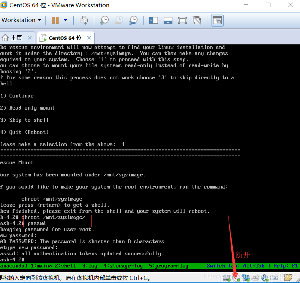Click the Ctrl+G input redirect hint text
This screenshot has height=283, width=300.
pyautogui.click(x=75, y=278)
